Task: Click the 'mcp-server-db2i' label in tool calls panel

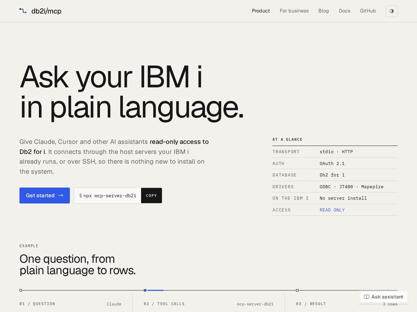Action: tap(255, 304)
